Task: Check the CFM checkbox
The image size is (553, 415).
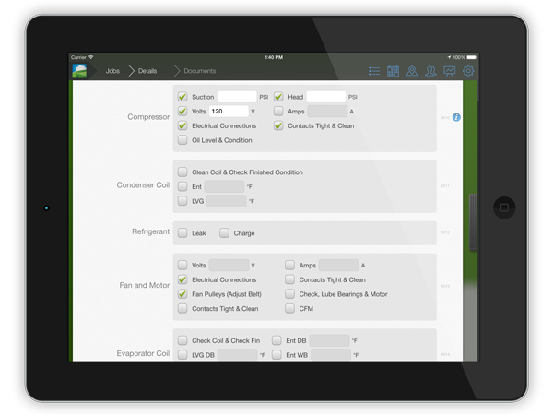Action: point(289,308)
